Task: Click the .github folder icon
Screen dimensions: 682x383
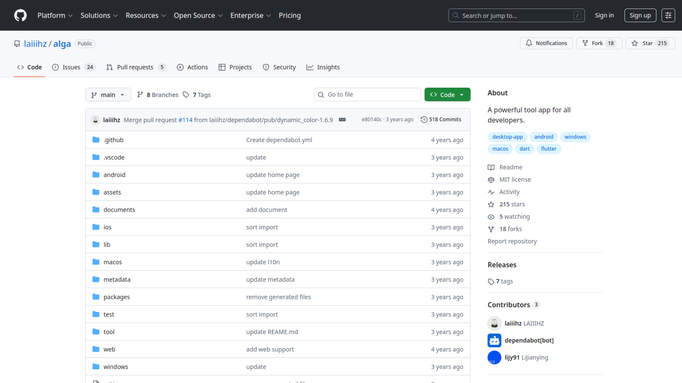Action: coord(96,140)
